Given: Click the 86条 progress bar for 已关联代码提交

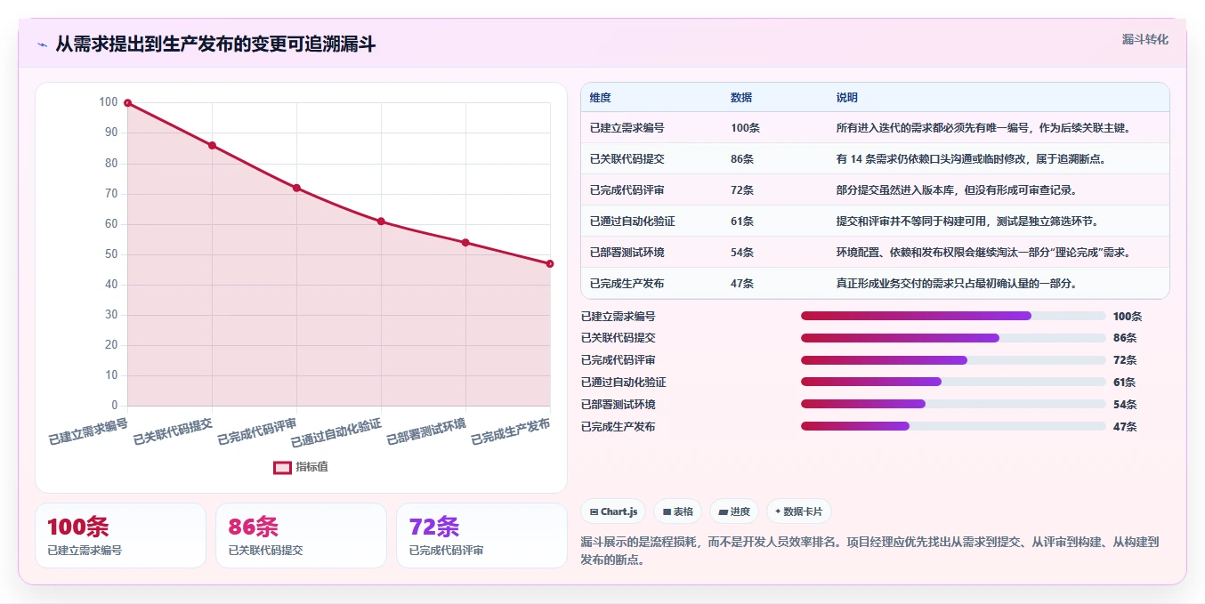Looking at the screenshot, I should tap(953, 338).
